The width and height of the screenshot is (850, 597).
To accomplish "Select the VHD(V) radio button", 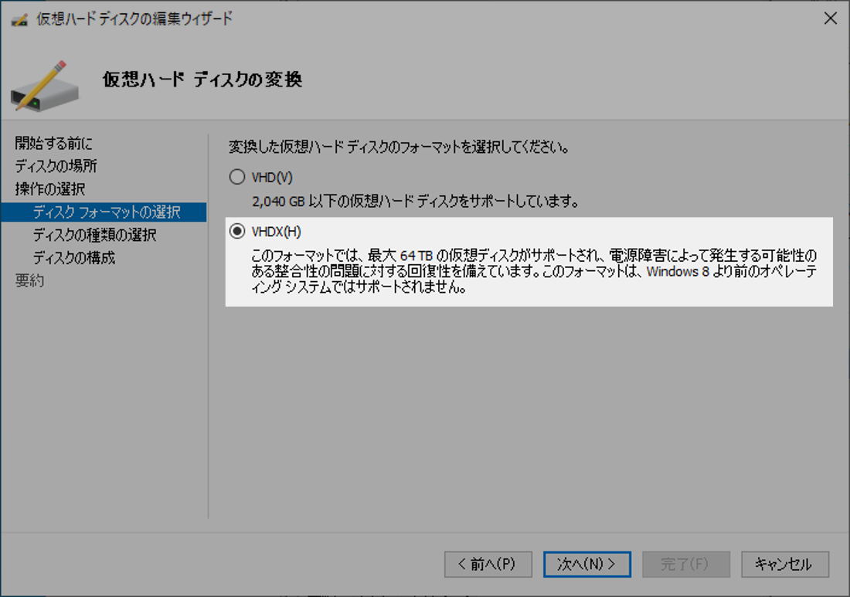I will pos(237,176).
